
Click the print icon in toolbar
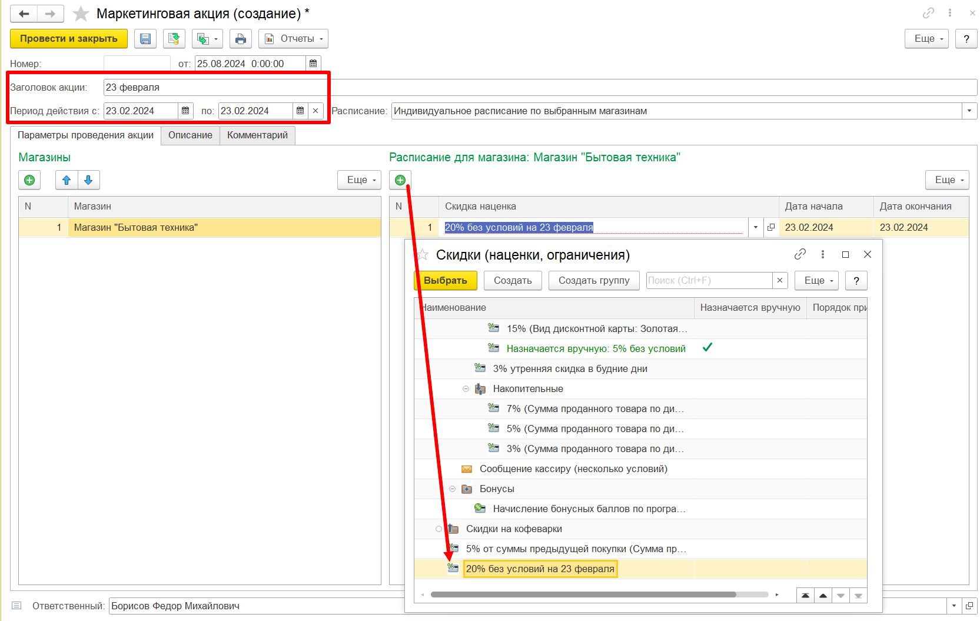tap(240, 39)
